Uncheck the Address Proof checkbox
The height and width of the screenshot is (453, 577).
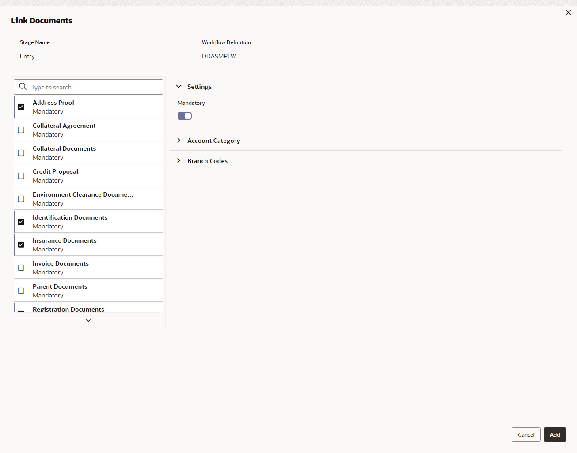(x=21, y=107)
